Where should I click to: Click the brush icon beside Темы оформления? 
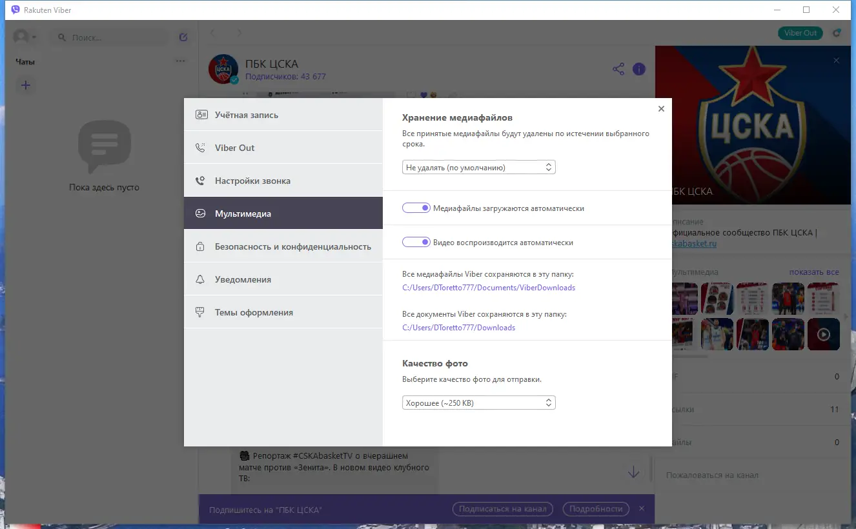201,312
